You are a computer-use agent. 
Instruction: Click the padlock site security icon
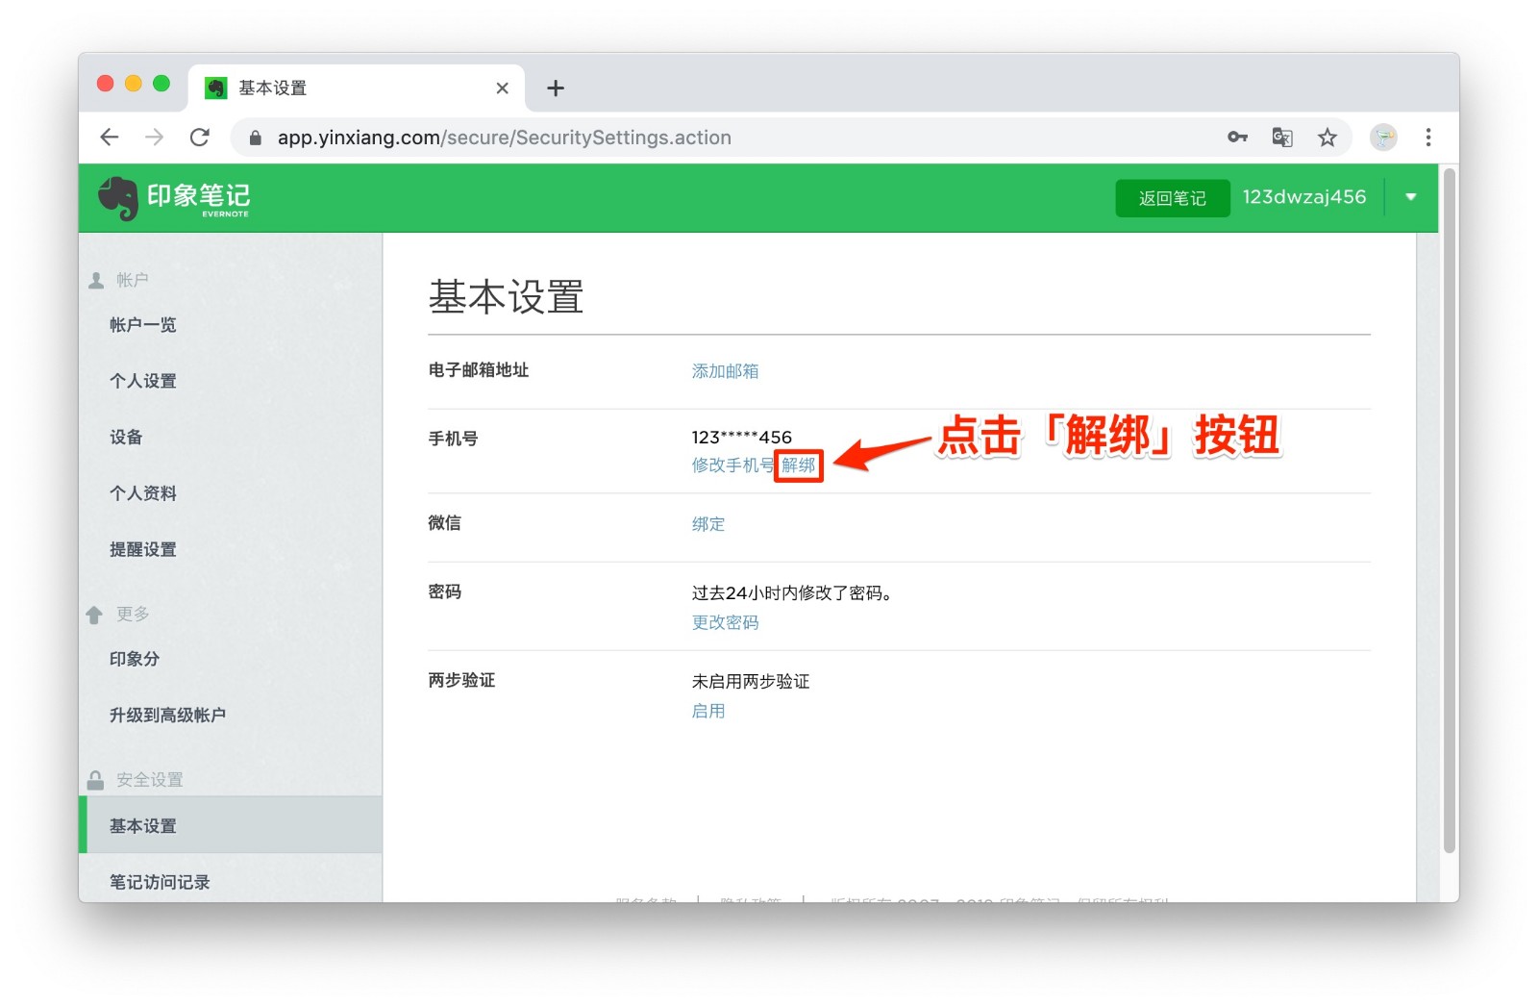coord(255,138)
